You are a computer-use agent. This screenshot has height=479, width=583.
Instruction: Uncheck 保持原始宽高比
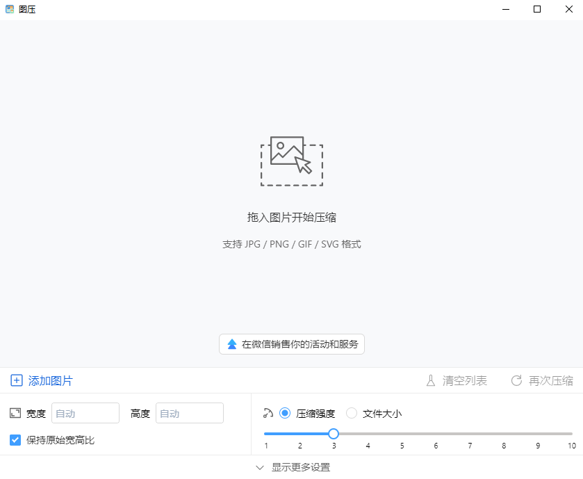click(x=15, y=439)
